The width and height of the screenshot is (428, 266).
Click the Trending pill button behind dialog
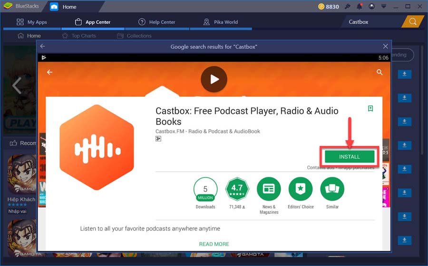click(x=402, y=55)
